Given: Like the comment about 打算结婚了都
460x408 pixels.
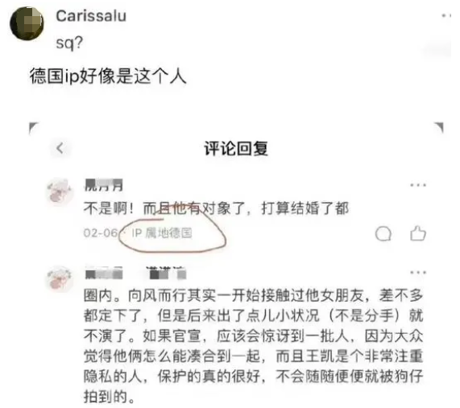Looking at the screenshot, I should click(418, 233).
